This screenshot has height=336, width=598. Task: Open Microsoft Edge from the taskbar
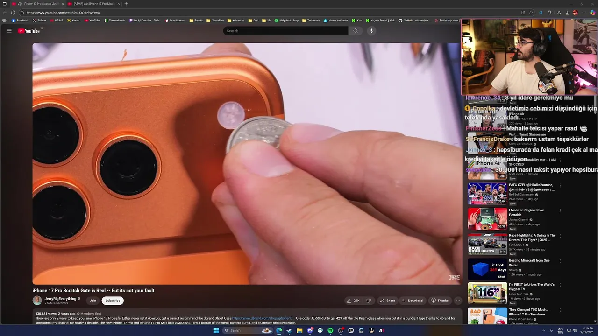tap(279, 330)
